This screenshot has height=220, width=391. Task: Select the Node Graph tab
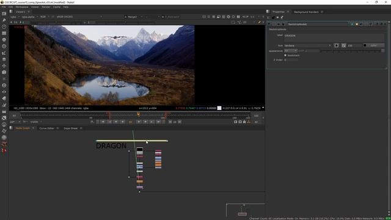(x=23, y=128)
